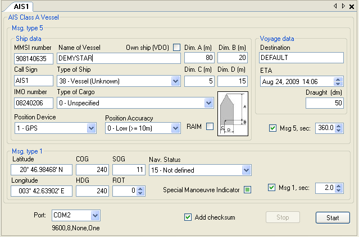Decrease ETA with down spinner arrow

click(x=338, y=84)
